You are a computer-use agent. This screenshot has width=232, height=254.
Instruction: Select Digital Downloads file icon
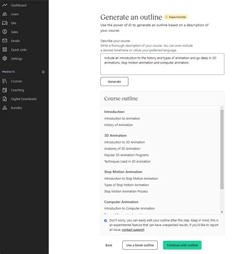click(x=4, y=99)
